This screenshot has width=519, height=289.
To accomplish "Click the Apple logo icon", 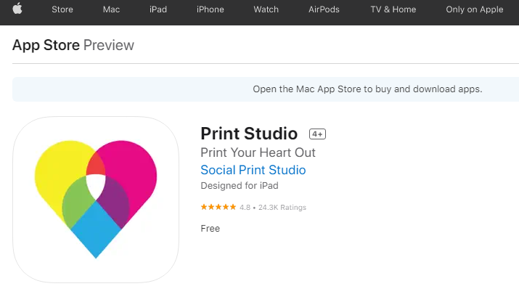I will pyautogui.click(x=17, y=9).
